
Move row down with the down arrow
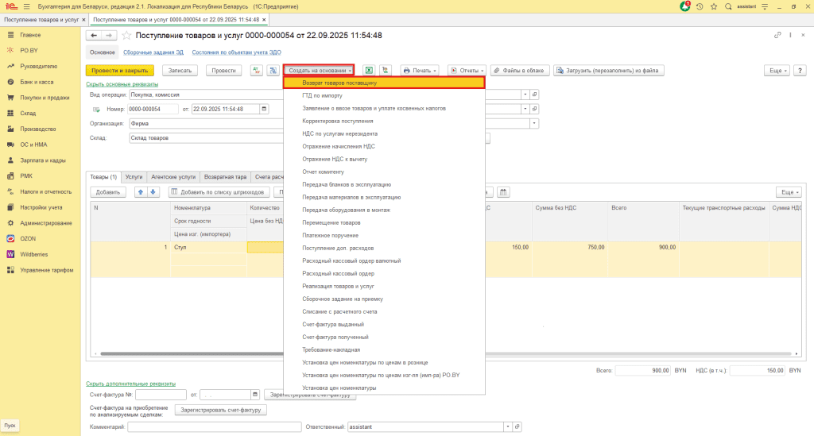153,192
